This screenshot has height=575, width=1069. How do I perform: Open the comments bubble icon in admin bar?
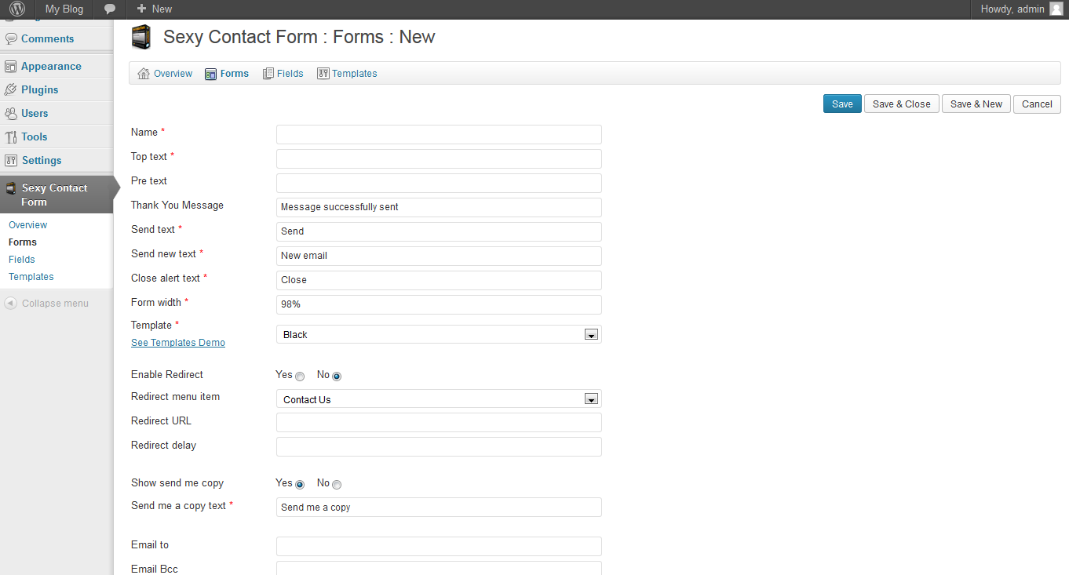(110, 9)
